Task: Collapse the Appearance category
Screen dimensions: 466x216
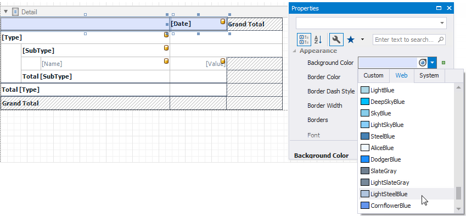Action: click(295, 51)
